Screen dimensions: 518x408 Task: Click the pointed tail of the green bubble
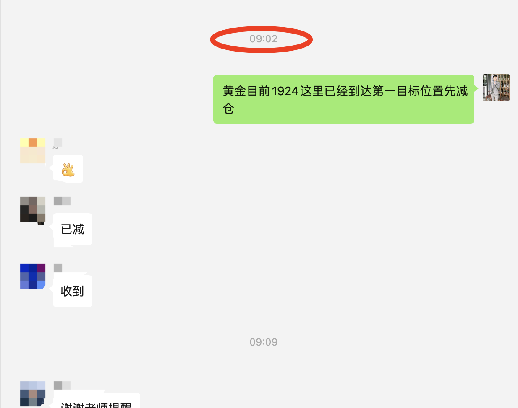tap(476, 88)
